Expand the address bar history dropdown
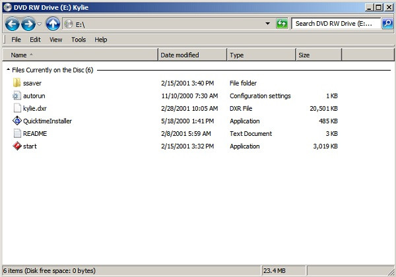 pyautogui.click(x=267, y=24)
